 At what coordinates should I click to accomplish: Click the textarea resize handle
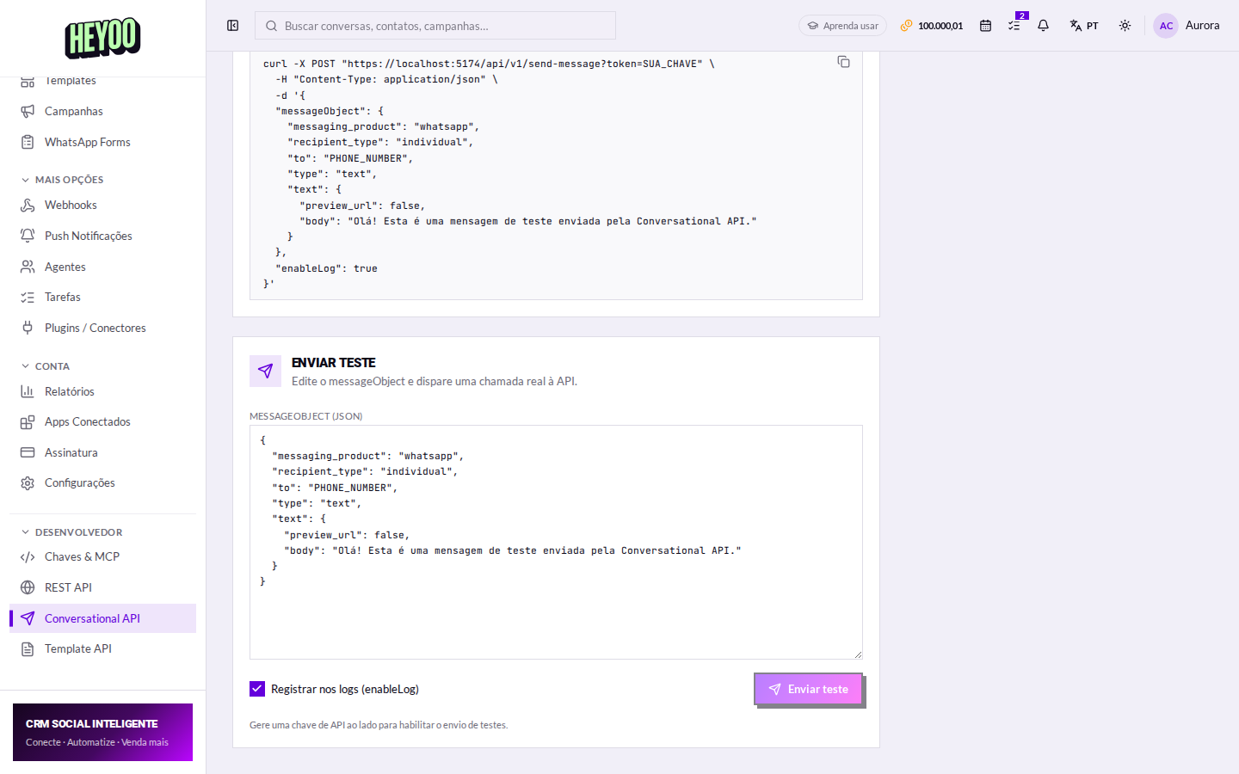click(858, 654)
